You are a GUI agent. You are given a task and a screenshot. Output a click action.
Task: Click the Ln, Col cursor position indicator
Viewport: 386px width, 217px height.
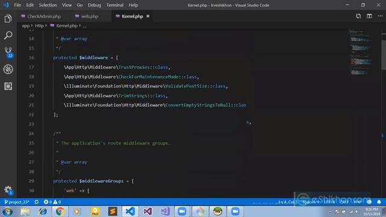tap(287, 202)
